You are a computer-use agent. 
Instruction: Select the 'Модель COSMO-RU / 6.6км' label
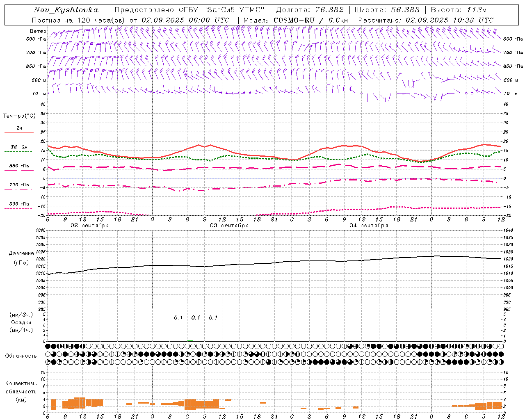pos(295,20)
